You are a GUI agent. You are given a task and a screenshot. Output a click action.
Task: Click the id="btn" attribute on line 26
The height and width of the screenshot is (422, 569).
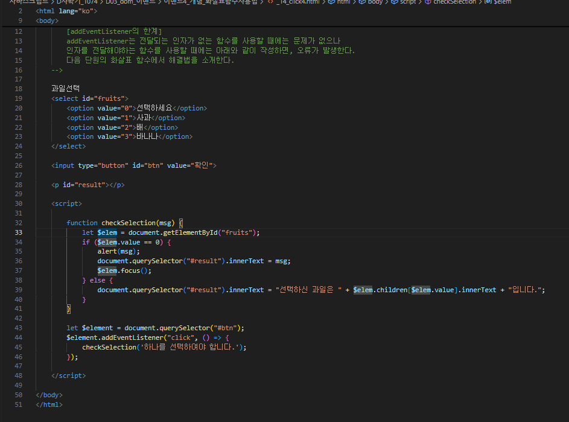pyautogui.click(x=148, y=165)
